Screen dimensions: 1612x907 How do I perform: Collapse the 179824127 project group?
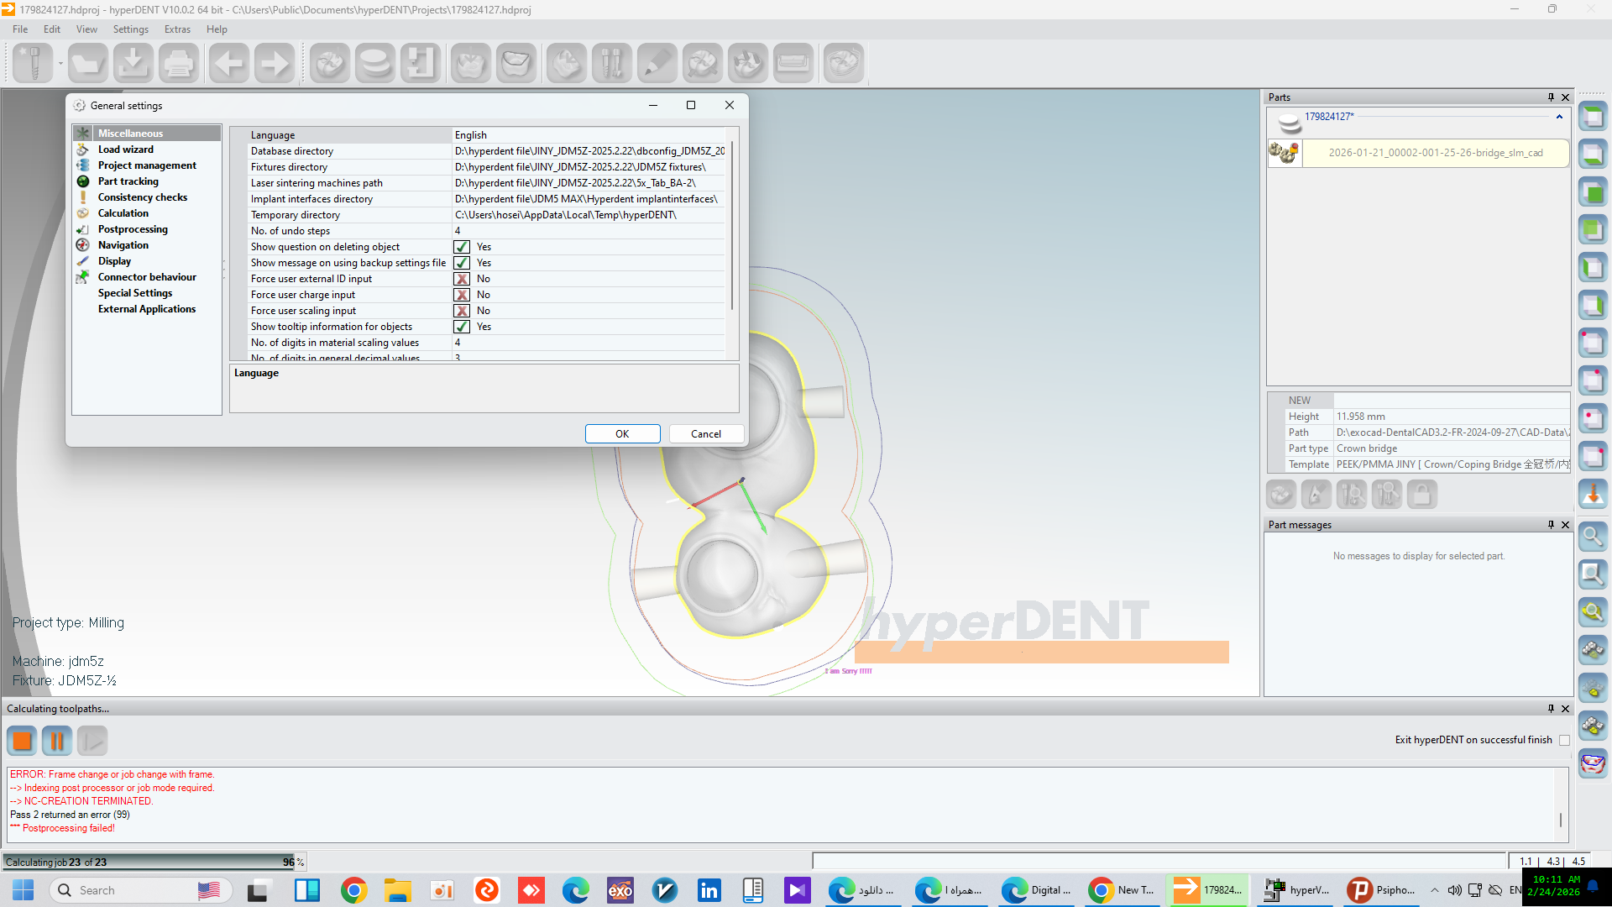[x=1559, y=117]
